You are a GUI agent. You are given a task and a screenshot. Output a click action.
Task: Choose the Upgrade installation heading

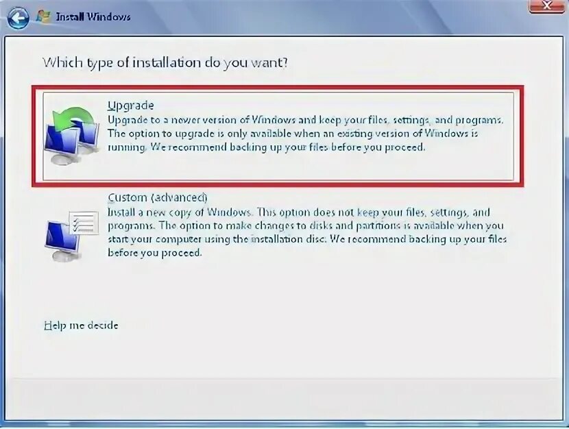(131, 106)
